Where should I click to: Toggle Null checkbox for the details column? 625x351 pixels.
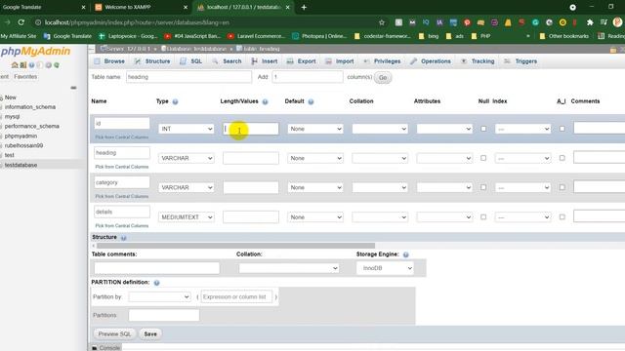(483, 216)
